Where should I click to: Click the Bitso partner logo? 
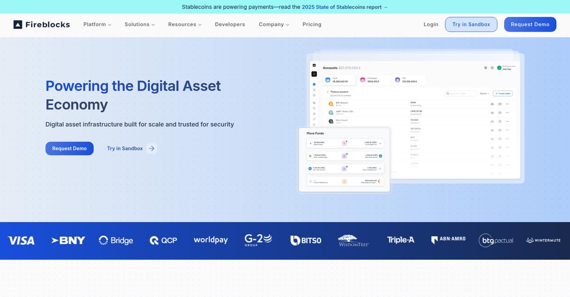tap(306, 241)
